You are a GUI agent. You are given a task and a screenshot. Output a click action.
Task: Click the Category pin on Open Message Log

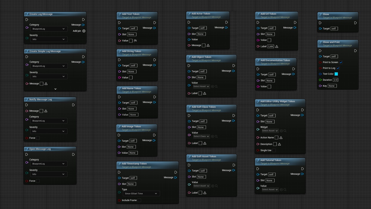point(27,163)
